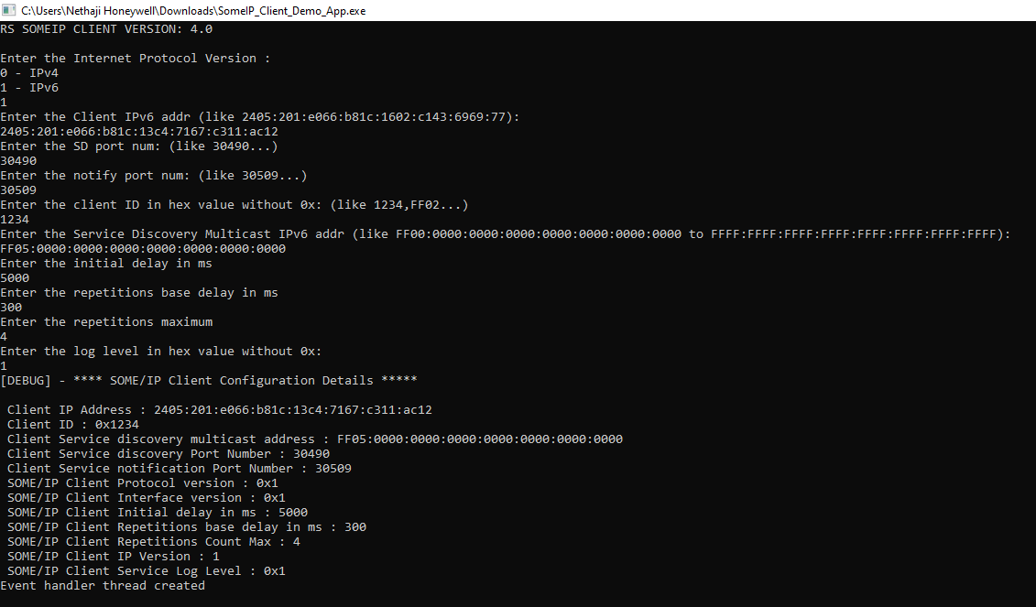Click the SomeIP_Client_Demo_App.exe title bar path

[193, 11]
